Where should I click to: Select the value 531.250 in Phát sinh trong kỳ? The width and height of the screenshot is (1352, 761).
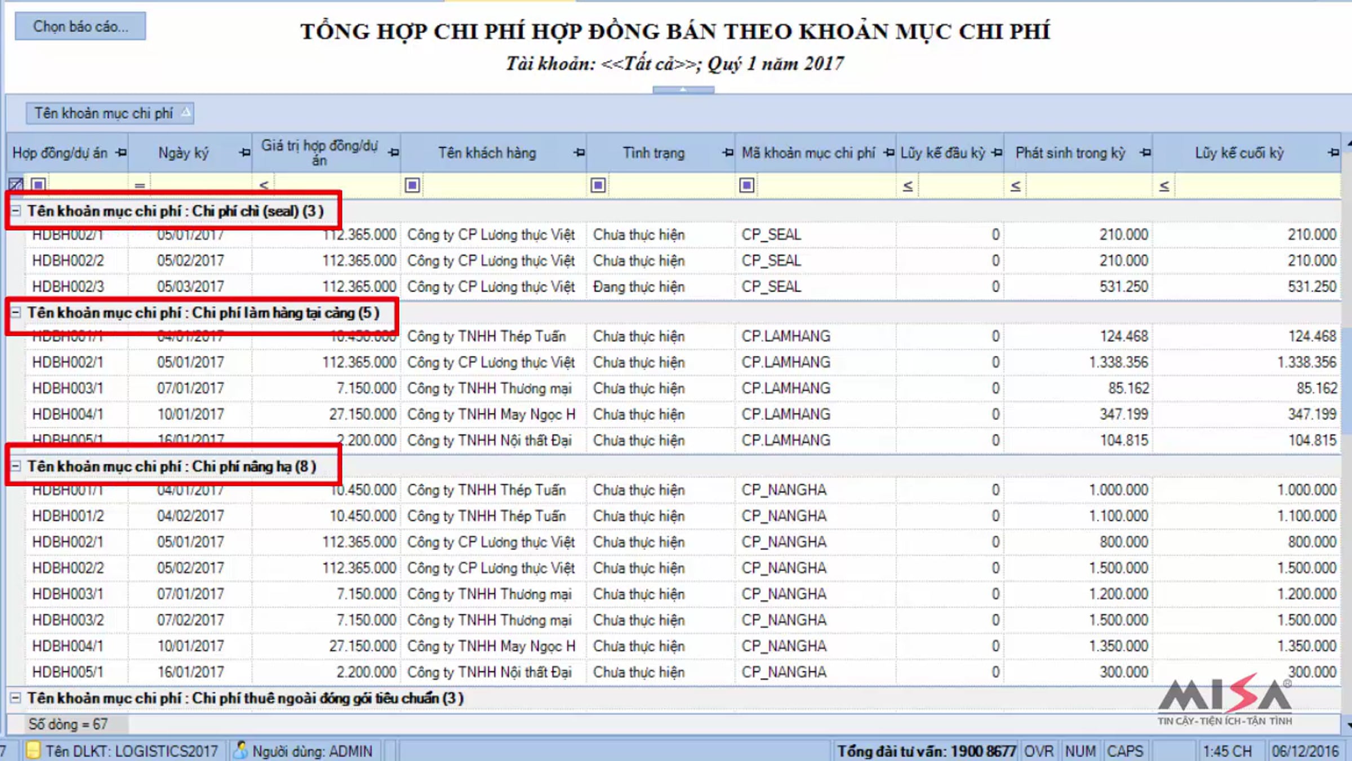click(1123, 287)
